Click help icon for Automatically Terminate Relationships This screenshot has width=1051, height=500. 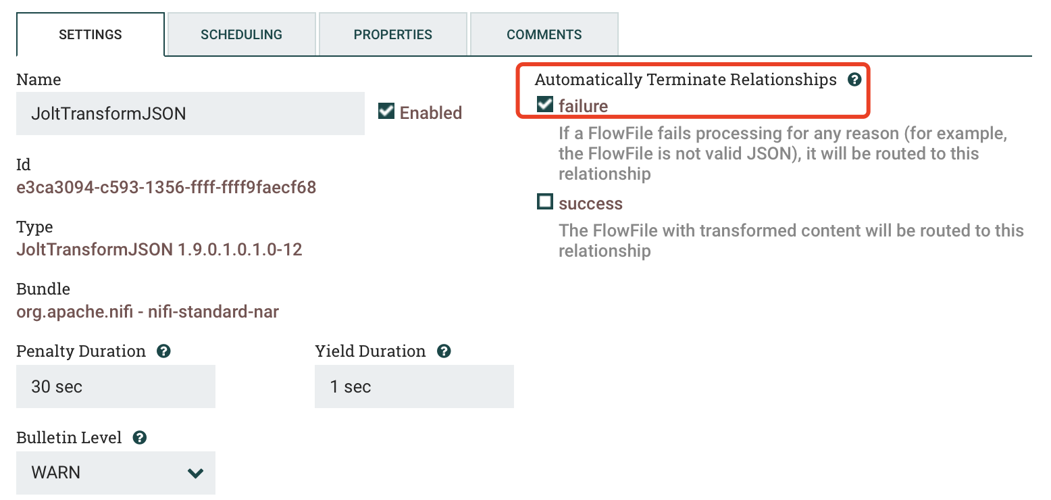(854, 80)
